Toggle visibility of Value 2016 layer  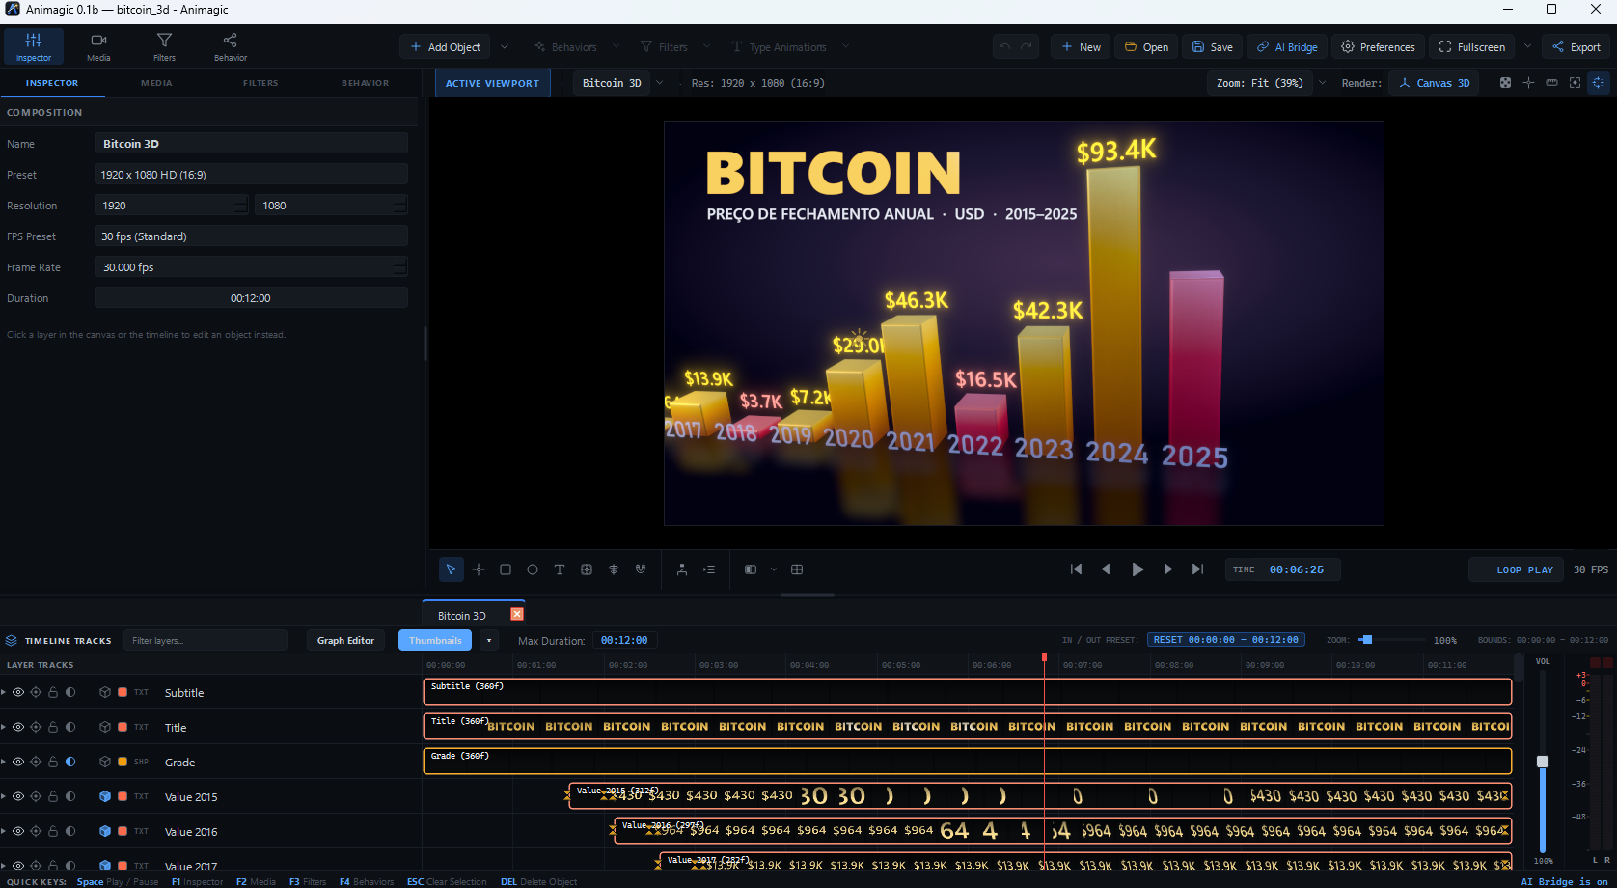18,831
